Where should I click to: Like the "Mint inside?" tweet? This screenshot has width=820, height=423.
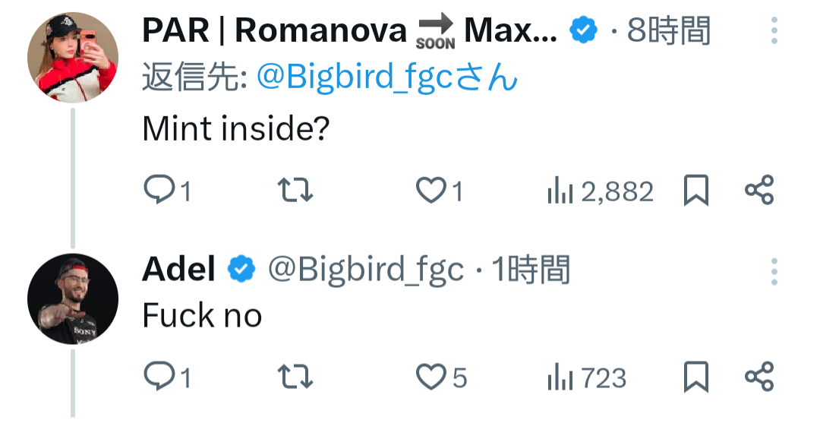pos(431,191)
